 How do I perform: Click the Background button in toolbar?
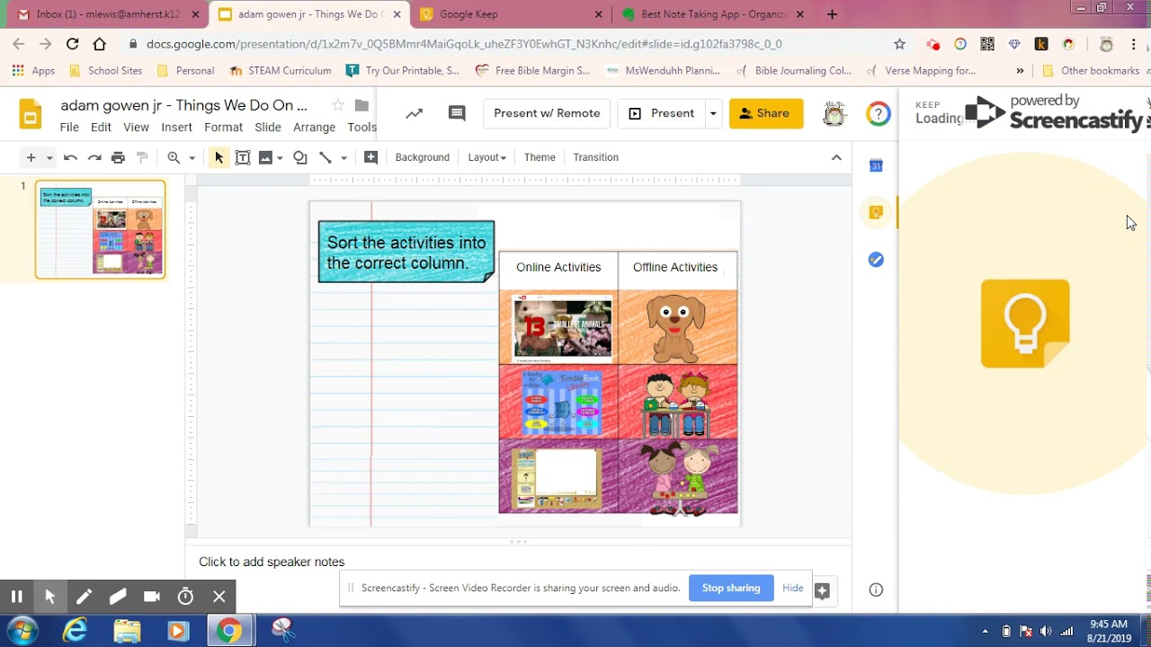click(x=422, y=157)
